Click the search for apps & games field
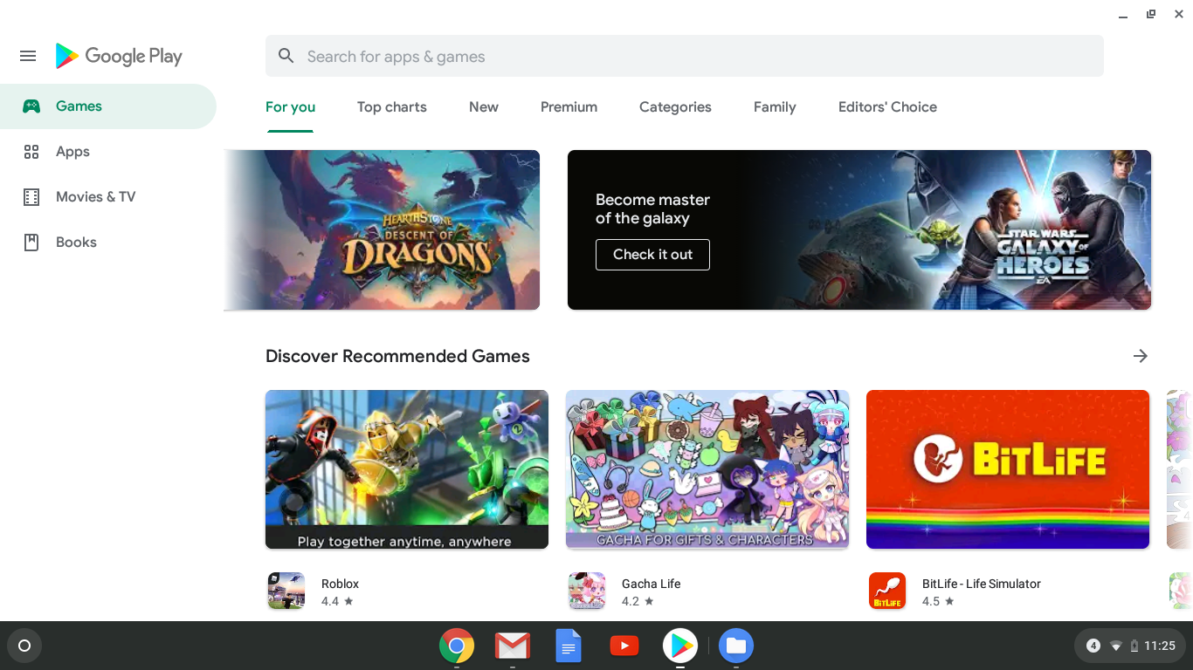Viewport: 1193px width, 670px height. [684, 57]
